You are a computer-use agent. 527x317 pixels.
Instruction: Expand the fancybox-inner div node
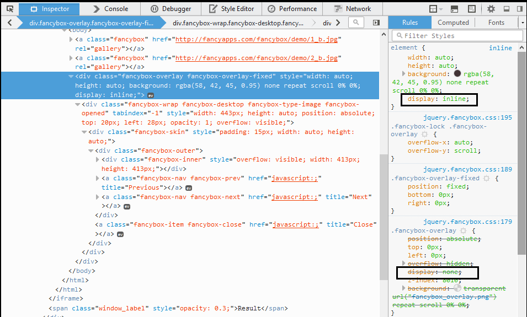pos(98,159)
